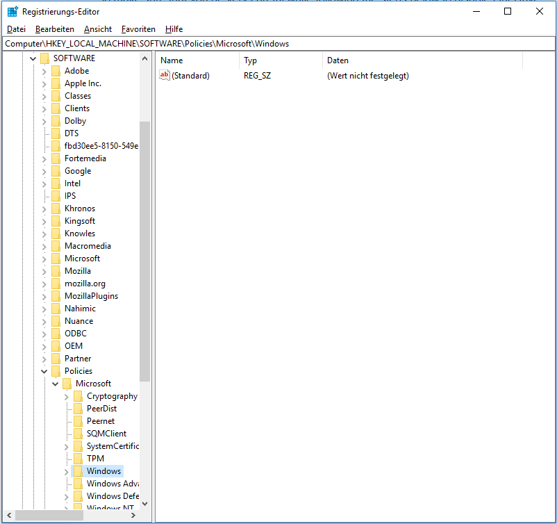Image resolution: width=557 pixels, height=524 pixels.
Task: Select the Fortemedia folder icon
Action: [56, 158]
